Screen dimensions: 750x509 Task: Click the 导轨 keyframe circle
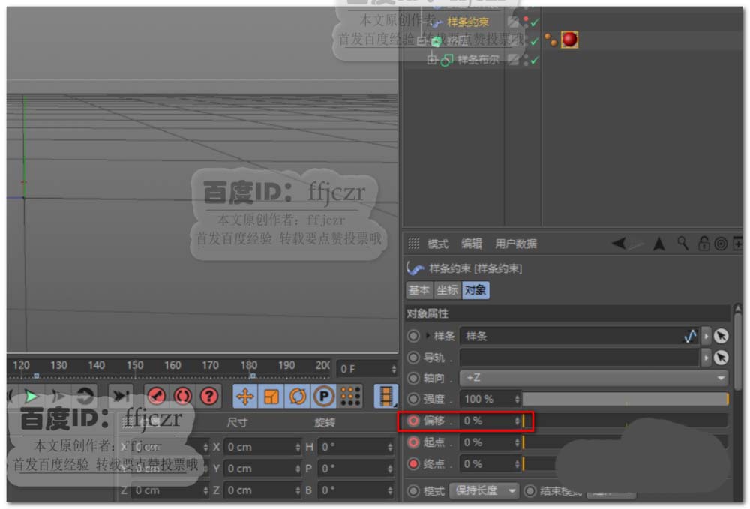click(413, 358)
